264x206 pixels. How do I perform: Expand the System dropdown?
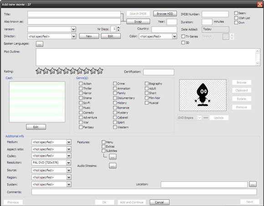[x=69, y=185]
